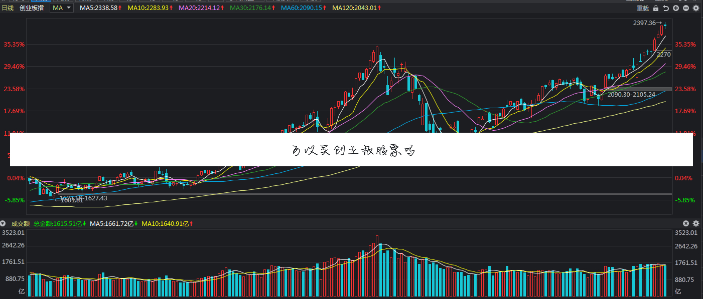This screenshot has height=299, width=703.
Task: Click the left volume axis 880.75 label
Action: [15, 279]
